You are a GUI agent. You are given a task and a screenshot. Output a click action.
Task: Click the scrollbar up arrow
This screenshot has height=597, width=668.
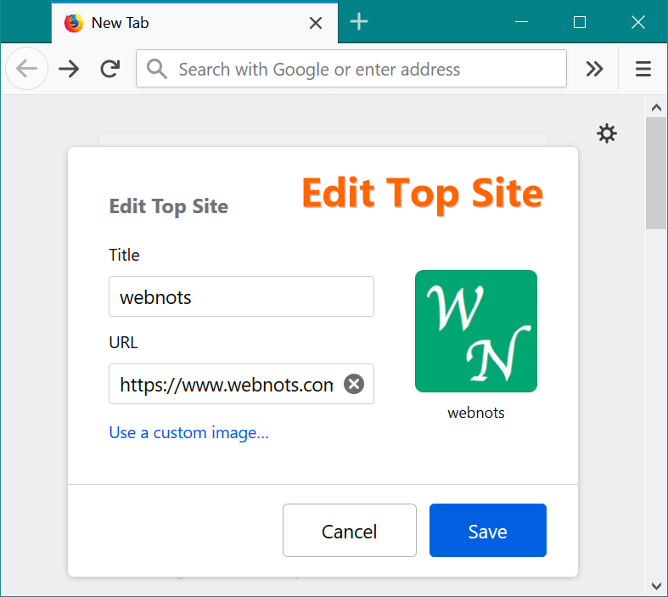click(x=656, y=107)
